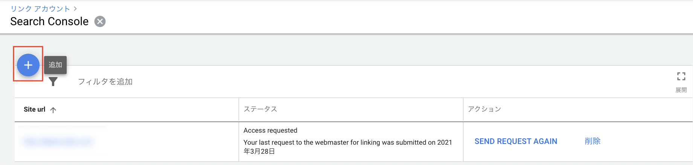
Task: Click the 年3月28日 date text
Action: click(259, 151)
